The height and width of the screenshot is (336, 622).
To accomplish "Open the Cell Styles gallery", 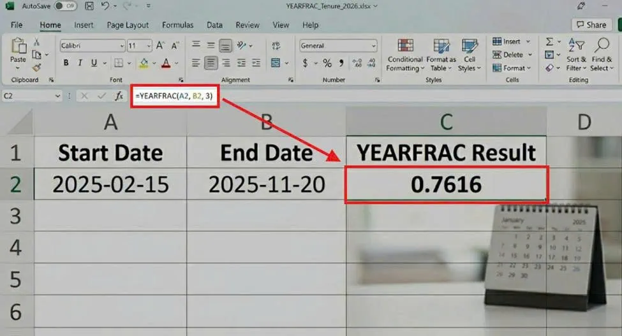I will point(470,55).
